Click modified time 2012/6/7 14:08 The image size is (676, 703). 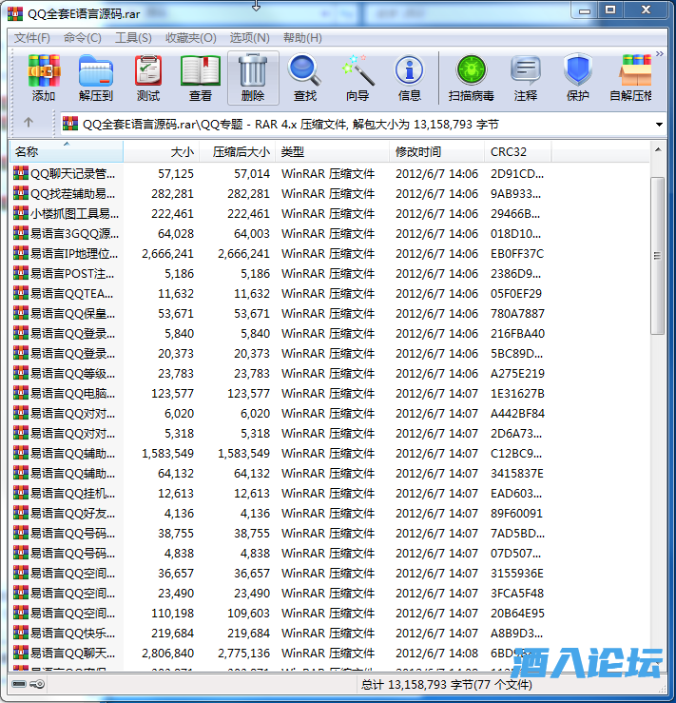436,654
